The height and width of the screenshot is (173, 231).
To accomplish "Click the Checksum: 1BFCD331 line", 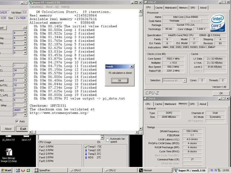I will [x=48, y=106].
